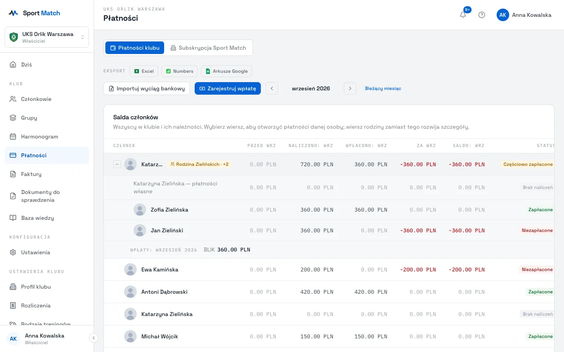
Task: Go to the next month
Action: click(x=350, y=88)
